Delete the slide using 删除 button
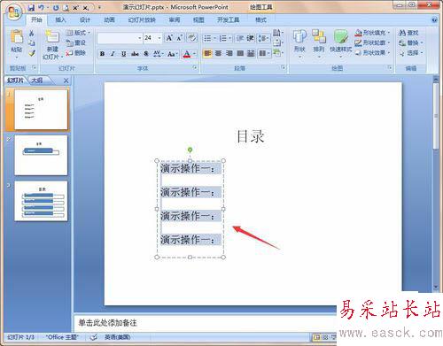This screenshot has width=443, height=346. (x=76, y=53)
